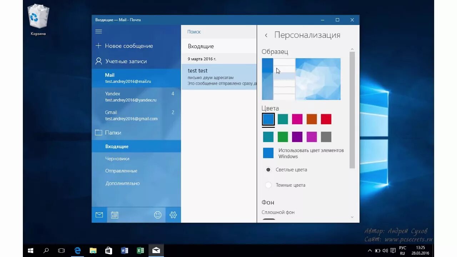Click the plus icon for new message
The image size is (457, 257).
click(x=99, y=46)
